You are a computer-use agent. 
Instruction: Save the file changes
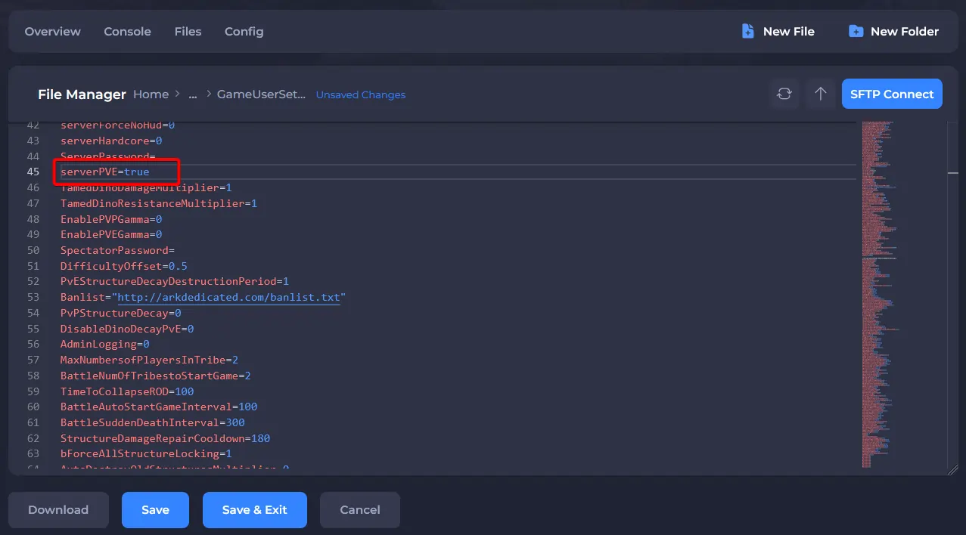[x=155, y=509]
